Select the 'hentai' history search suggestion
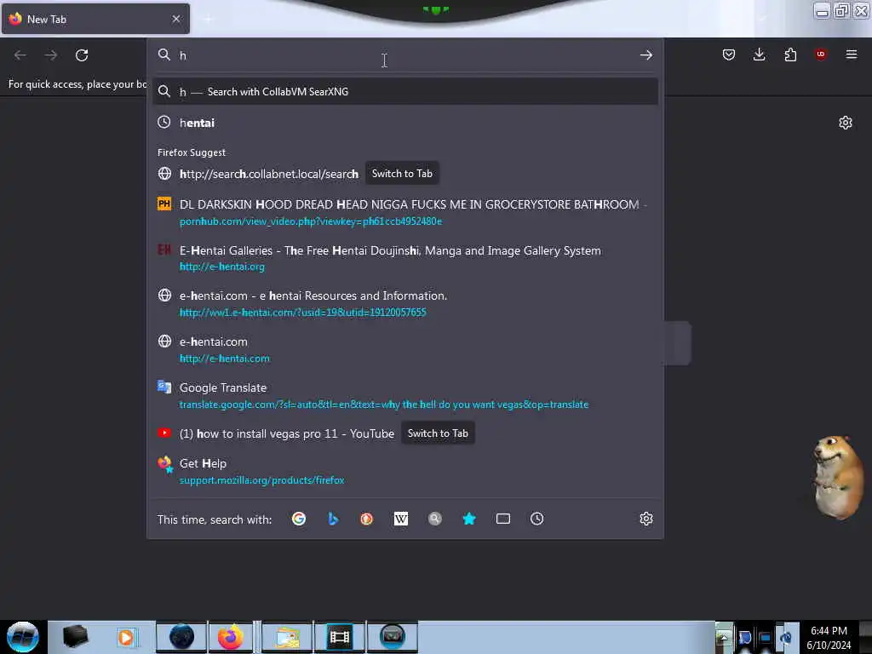The width and height of the screenshot is (872, 654). tap(404, 123)
